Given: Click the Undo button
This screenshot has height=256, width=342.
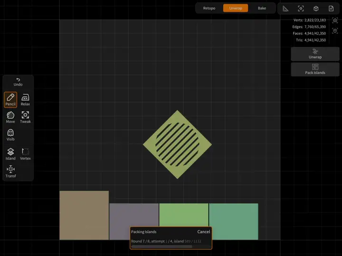Looking at the screenshot, I should click(x=18, y=82).
